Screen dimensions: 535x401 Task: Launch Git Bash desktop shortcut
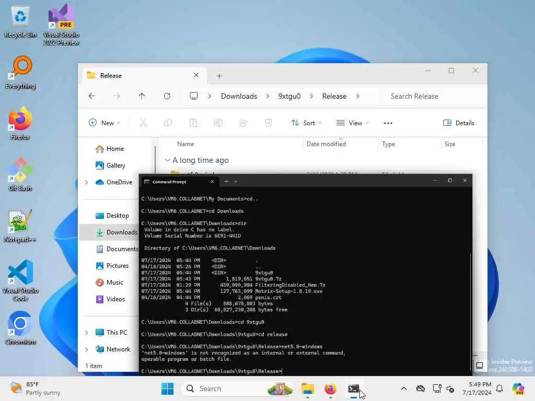click(x=20, y=174)
